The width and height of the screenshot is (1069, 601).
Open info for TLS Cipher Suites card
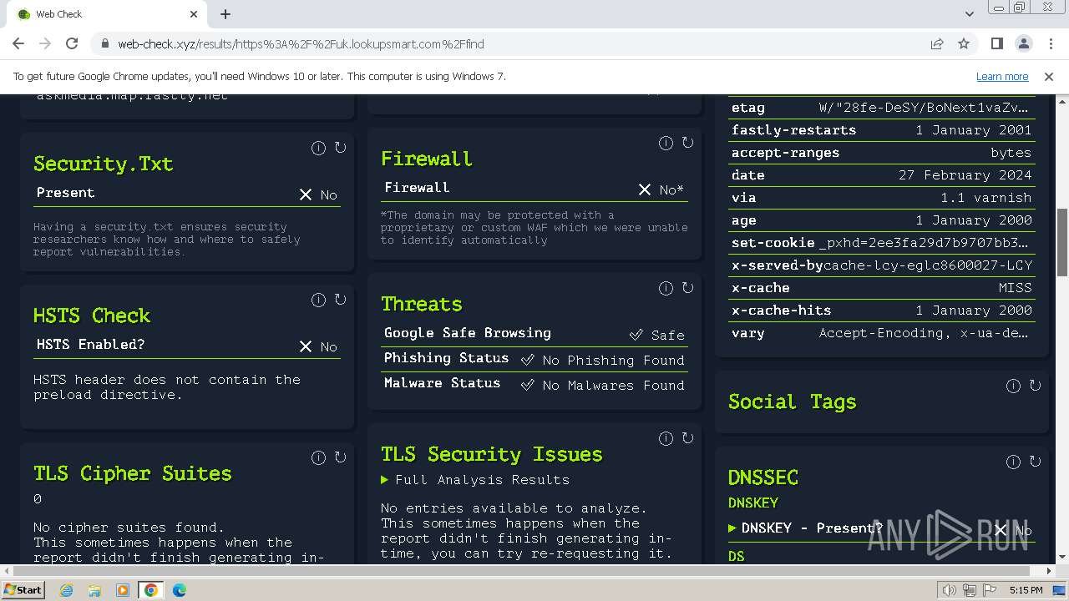click(318, 457)
